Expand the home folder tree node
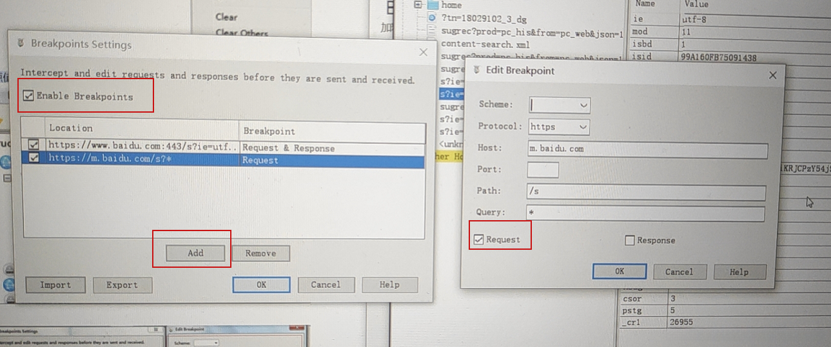 418,5
